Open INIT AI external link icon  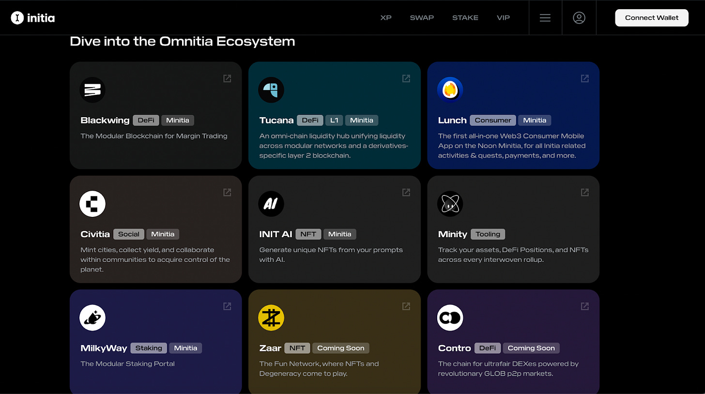[406, 192]
